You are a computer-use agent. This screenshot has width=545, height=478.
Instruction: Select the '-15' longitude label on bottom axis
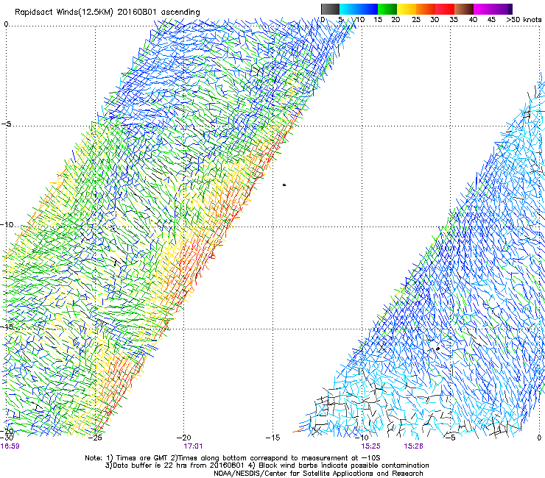(272, 438)
